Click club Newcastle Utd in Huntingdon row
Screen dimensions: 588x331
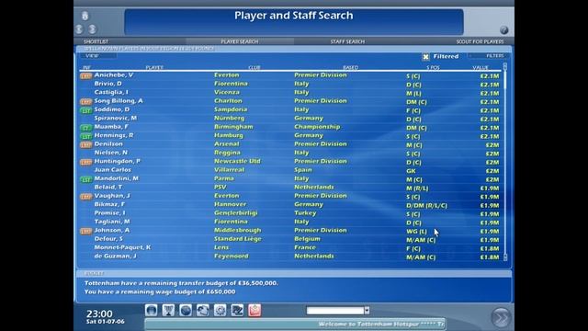tap(237, 162)
